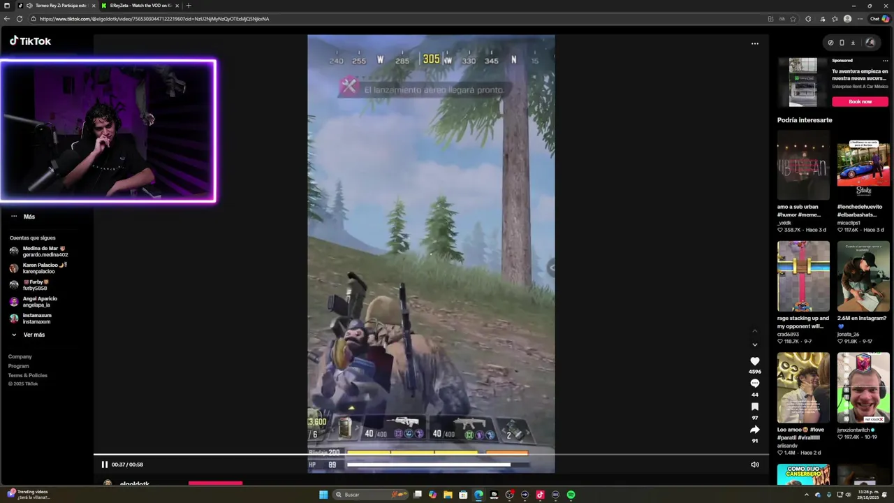Open the Trending videos taskbar widget
The image size is (894, 503).
(28, 495)
